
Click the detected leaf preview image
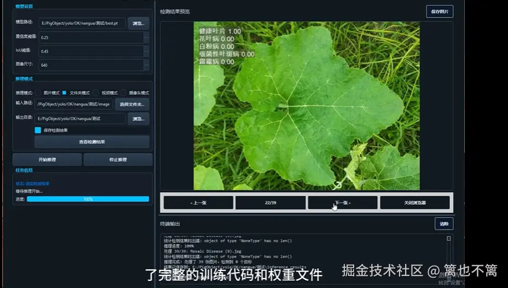[x=307, y=106]
